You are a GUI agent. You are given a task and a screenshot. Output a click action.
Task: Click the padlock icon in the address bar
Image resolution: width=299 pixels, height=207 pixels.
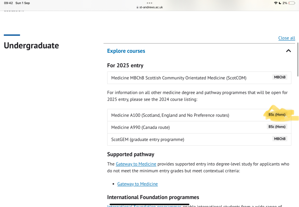tap(138, 7)
